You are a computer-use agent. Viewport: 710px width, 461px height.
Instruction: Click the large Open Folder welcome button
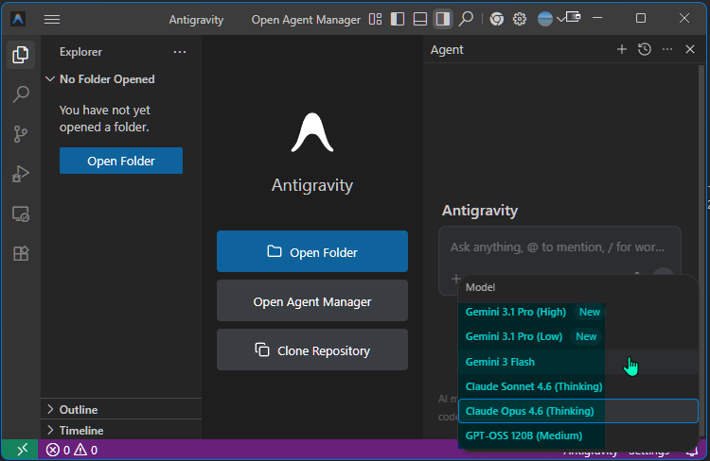point(312,251)
